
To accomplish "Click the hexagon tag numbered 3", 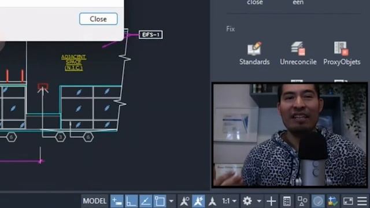I will pos(60,137).
